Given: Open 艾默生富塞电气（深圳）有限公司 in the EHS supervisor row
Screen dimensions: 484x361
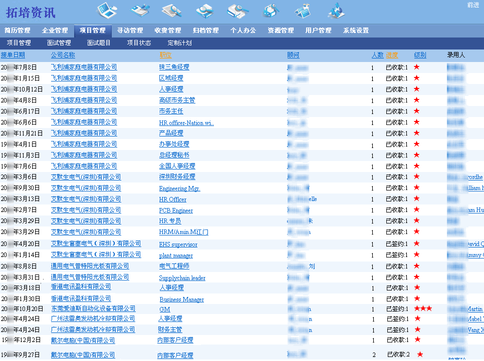Looking at the screenshot, I should click(x=96, y=243).
